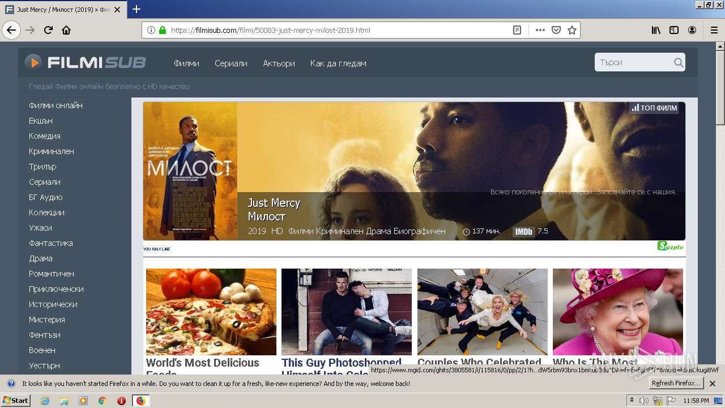This screenshot has width=725, height=408.
Task: Open the Фентъзи category
Action: coord(44,335)
